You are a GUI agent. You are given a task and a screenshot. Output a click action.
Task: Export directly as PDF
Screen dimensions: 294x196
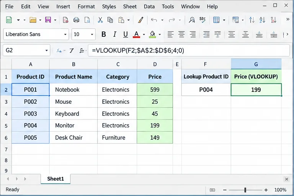pos(65,20)
